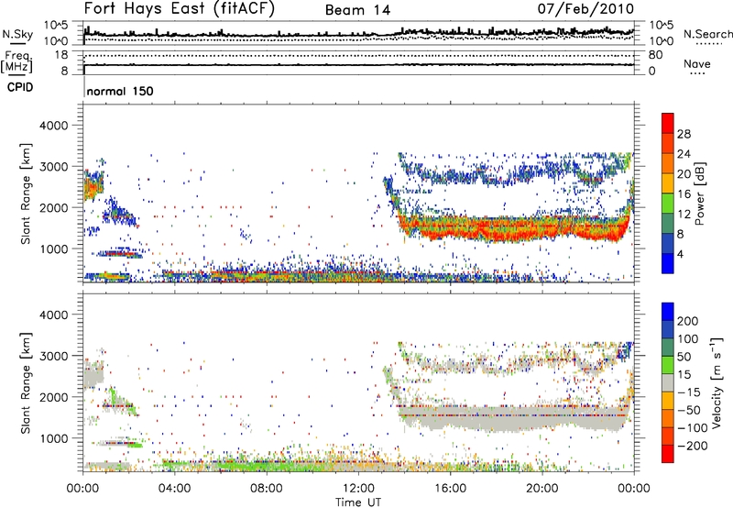The image size is (733, 508).
Task: Click the gray segment of Velocity color bar
Action: [668, 382]
